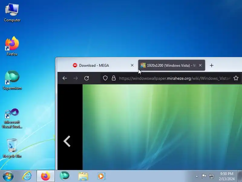
Task: Open the tracking protection shield
Action: click(x=105, y=78)
